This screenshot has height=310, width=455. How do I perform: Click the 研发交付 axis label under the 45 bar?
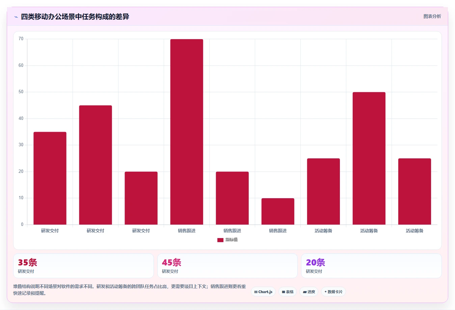96,231
